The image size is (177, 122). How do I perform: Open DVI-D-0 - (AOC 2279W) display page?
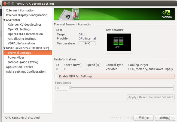pyautogui.click(x=23, y=62)
